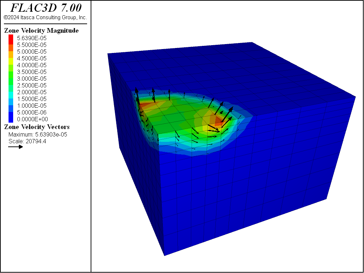Click the orange hotspot at left model edge
This screenshot has width=364, height=273.
point(145,105)
